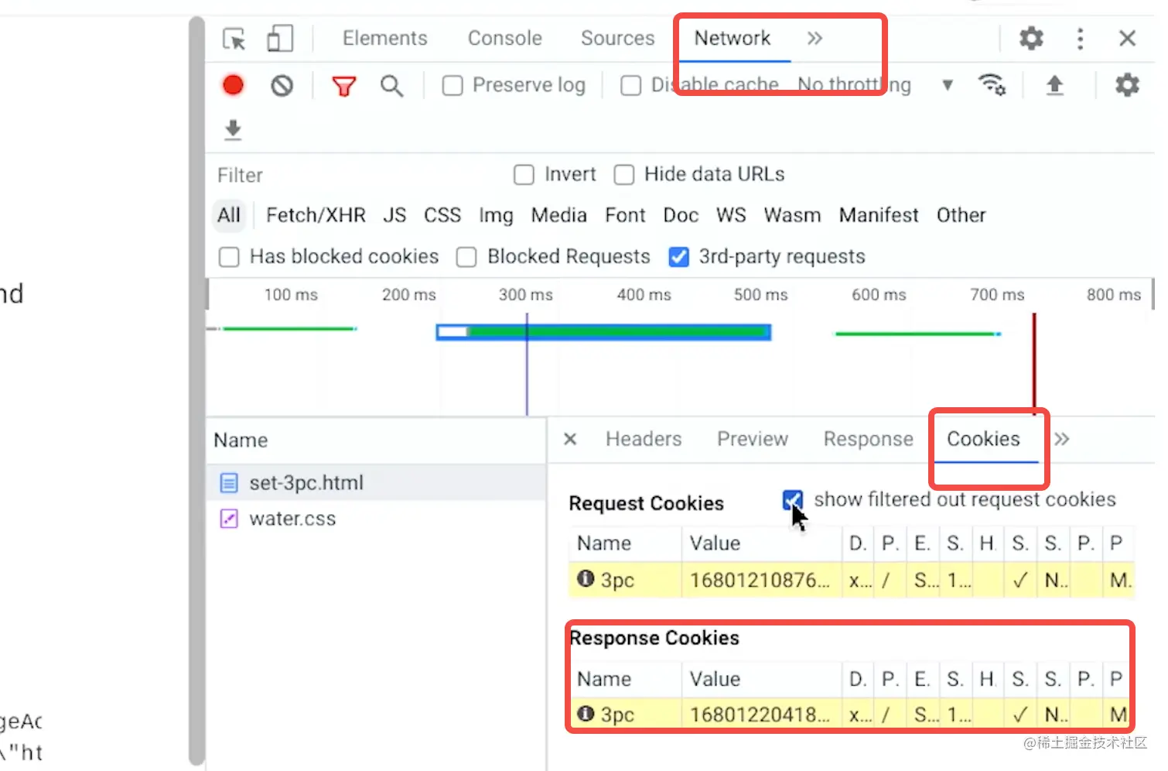The height and width of the screenshot is (771, 1168).
Task: Open DevTools settings gear at top
Action: 1031,38
